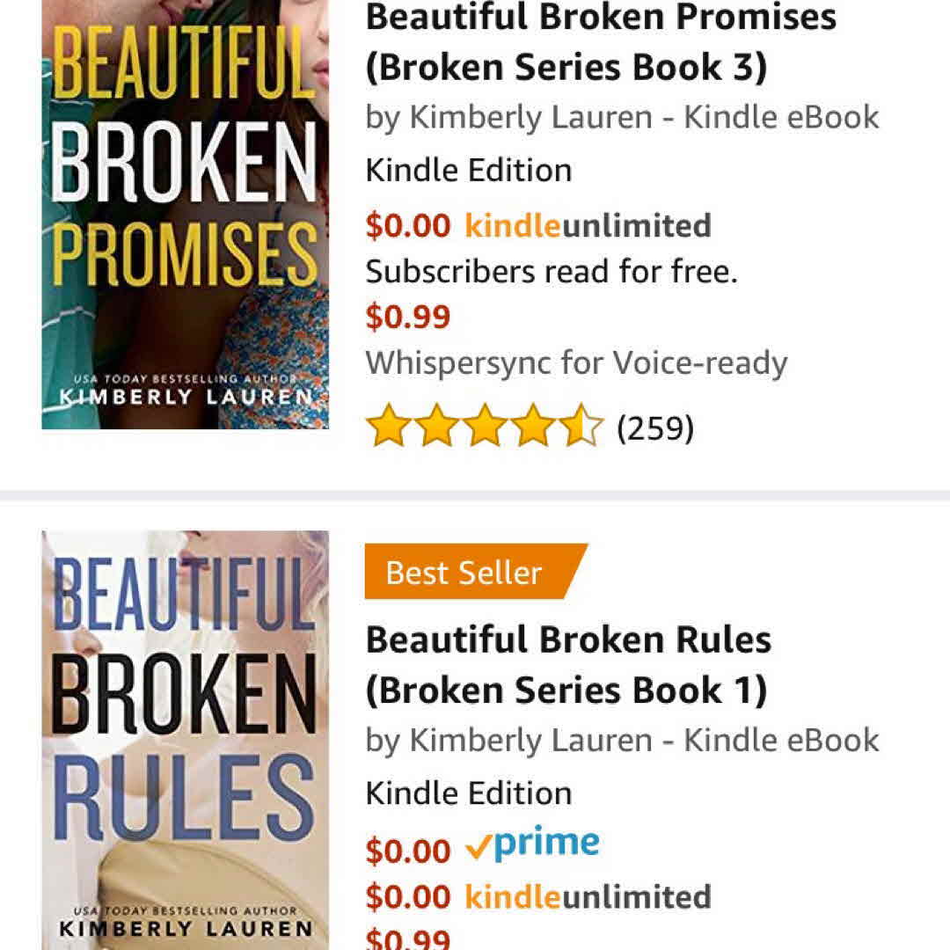950x950 pixels.
Task: Click the Whispersync for Voice-ready label
Action: (x=576, y=362)
